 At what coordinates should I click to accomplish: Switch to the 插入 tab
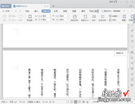coord(36,11)
